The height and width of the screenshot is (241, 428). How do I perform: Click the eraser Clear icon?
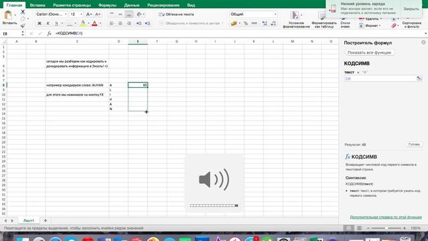(x=394, y=25)
